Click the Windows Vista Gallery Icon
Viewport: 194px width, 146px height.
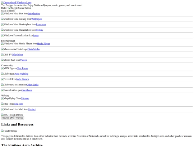(16, 19)
